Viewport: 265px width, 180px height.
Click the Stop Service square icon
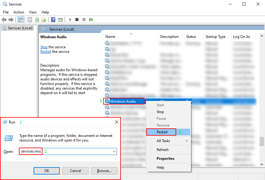(77, 20)
